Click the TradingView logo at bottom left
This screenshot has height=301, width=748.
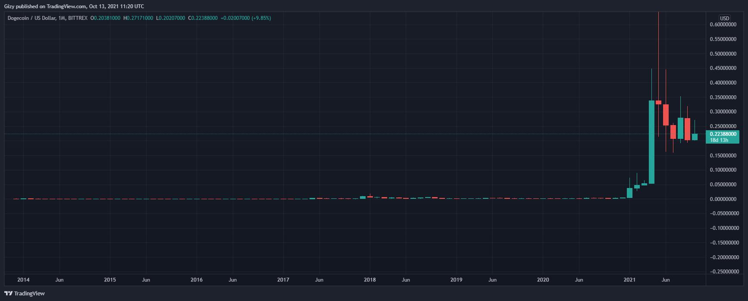pyautogui.click(x=25, y=293)
